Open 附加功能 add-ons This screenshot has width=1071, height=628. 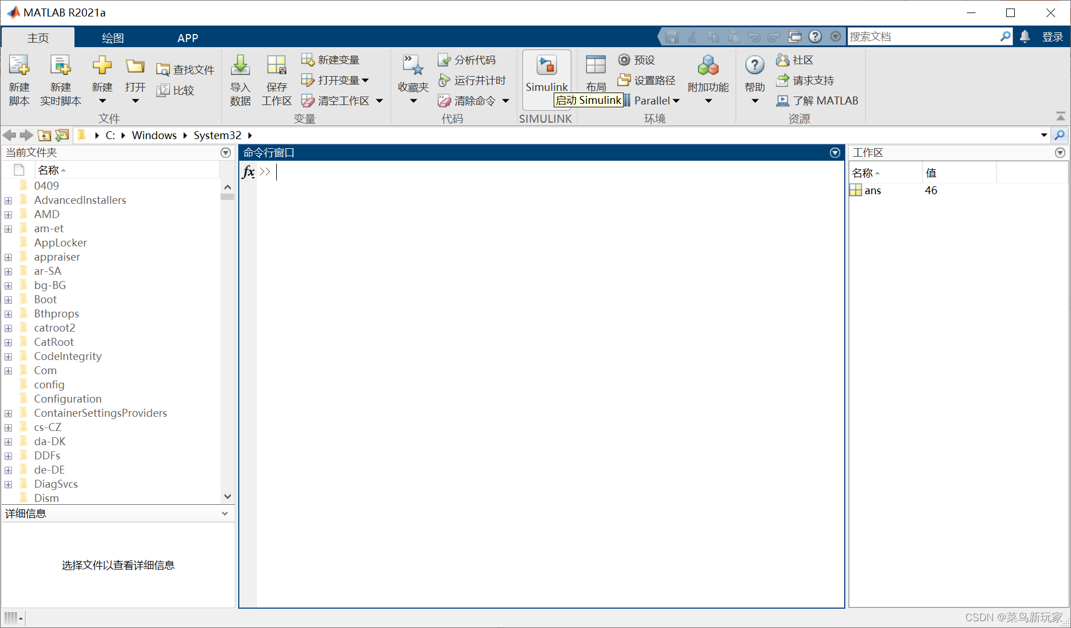pyautogui.click(x=708, y=79)
